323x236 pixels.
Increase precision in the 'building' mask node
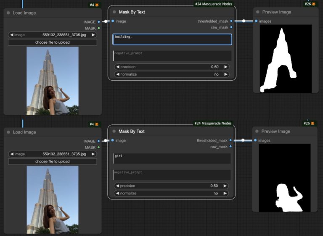(x=226, y=67)
